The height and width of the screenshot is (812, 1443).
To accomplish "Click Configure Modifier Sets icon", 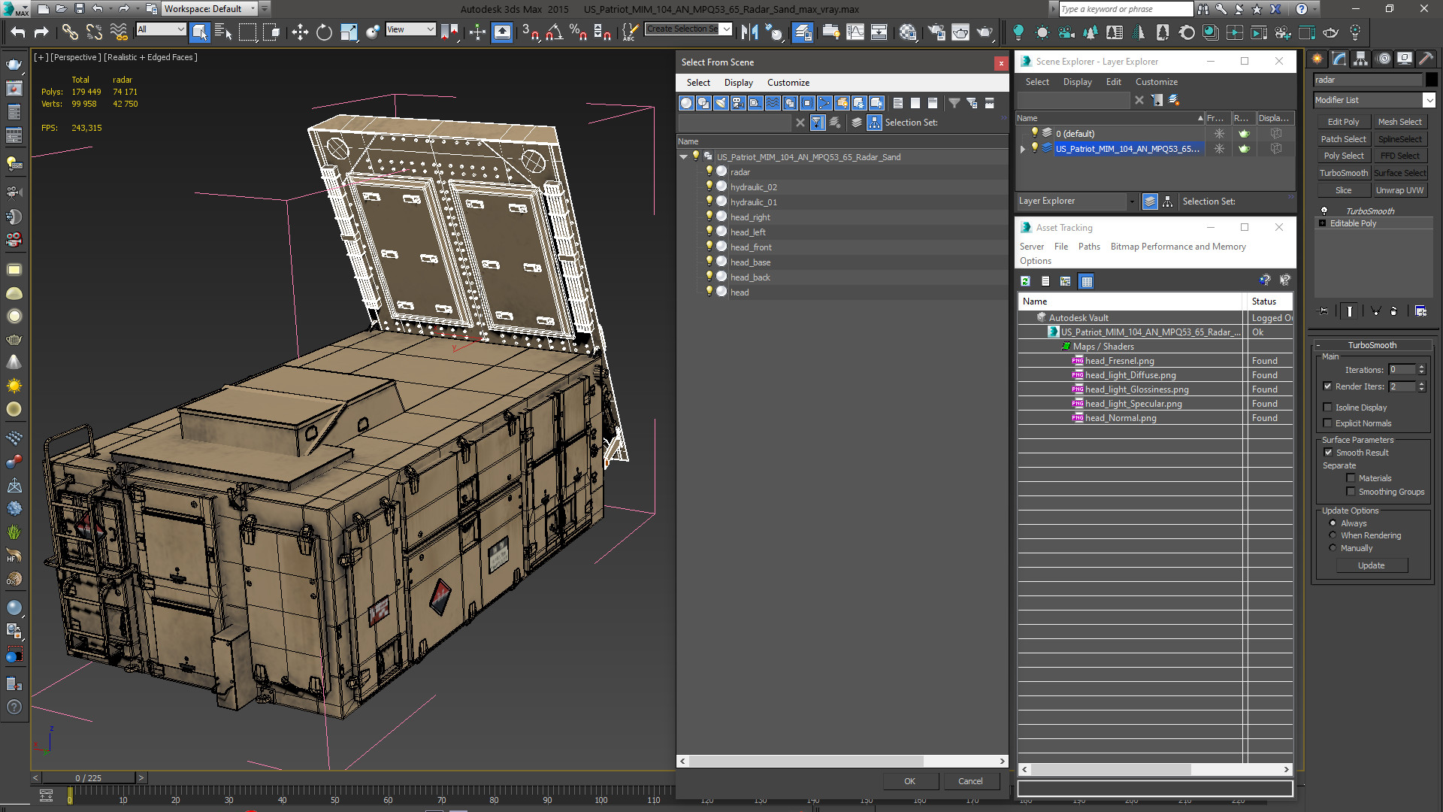I will (x=1420, y=311).
